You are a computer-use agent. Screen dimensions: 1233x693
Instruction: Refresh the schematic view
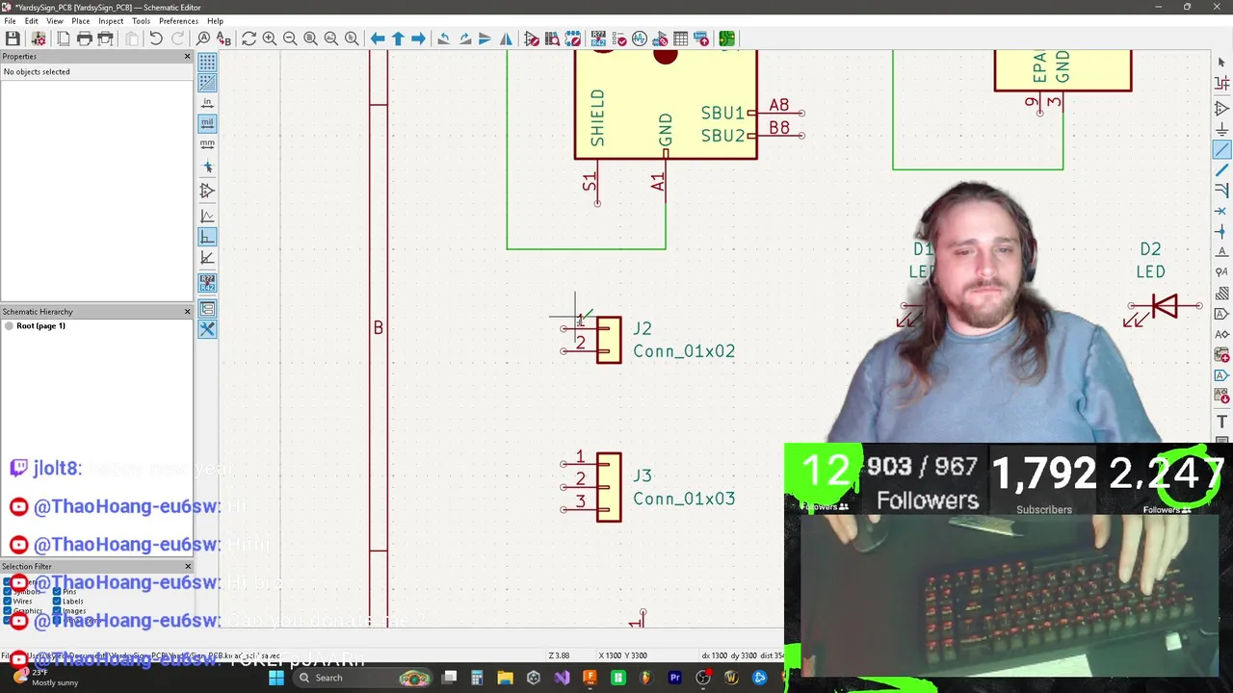pyautogui.click(x=249, y=38)
